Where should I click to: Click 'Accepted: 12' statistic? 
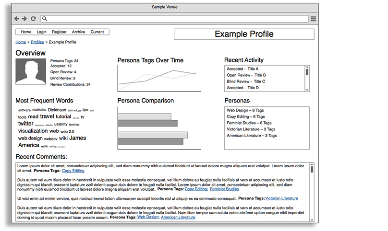point(61,66)
